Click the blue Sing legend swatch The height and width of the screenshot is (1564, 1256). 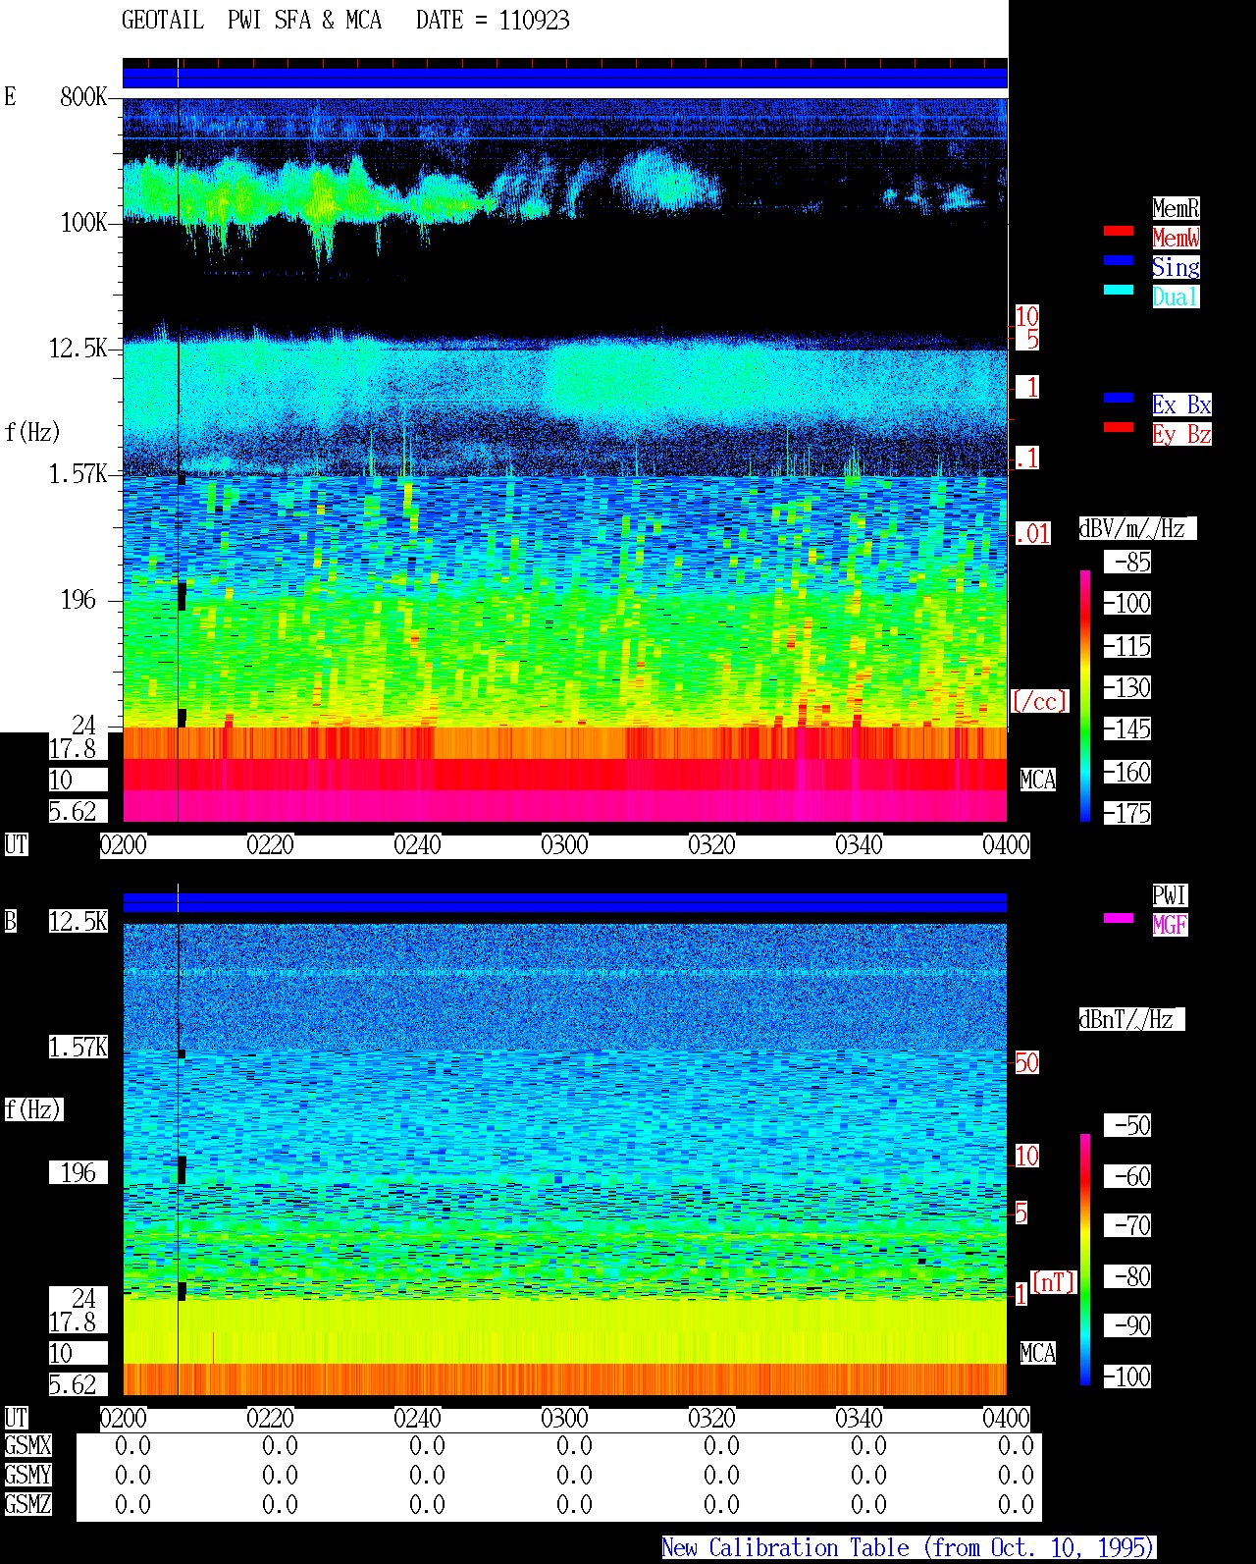tap(1119, 261)
